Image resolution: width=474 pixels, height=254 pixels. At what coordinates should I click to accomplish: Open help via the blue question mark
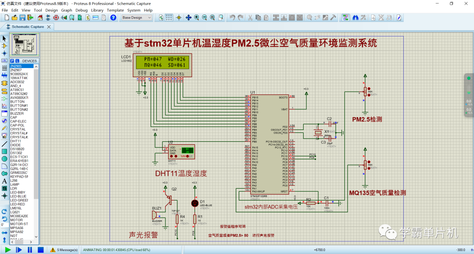pos(113,18)
